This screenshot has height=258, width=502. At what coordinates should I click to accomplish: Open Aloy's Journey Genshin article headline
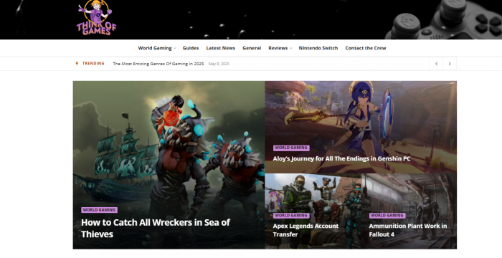tap(341, 158)
